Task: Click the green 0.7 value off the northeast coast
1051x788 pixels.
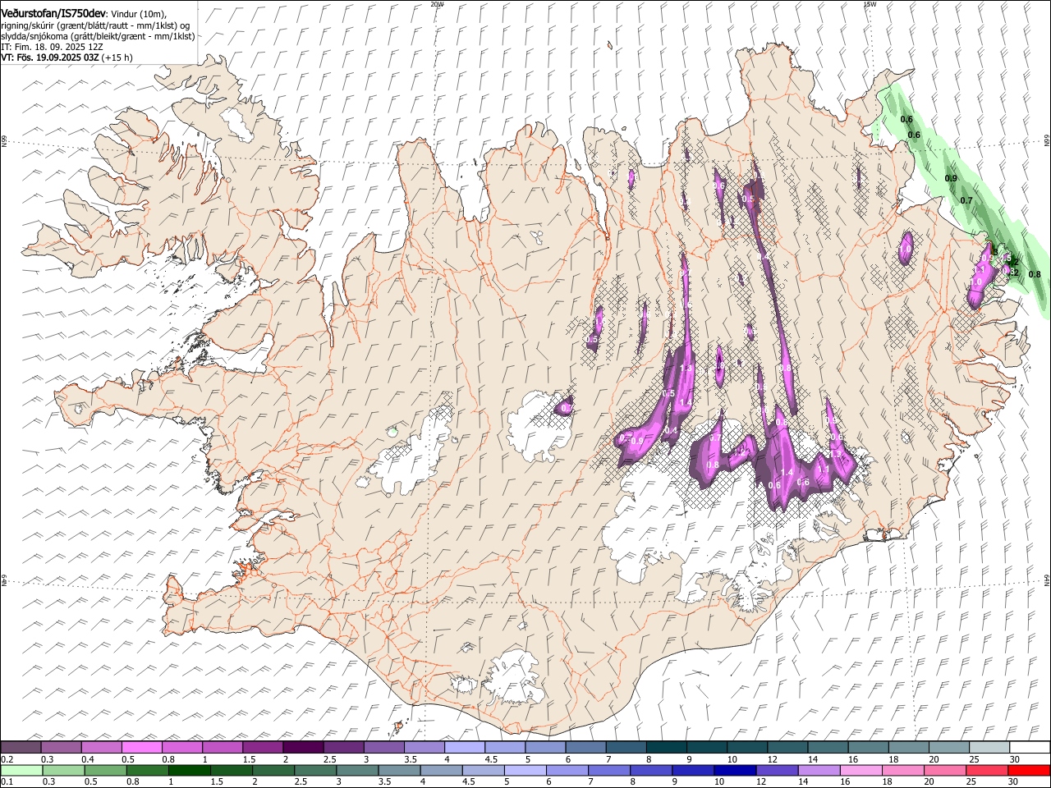Action: pyautogui.click(x=966, y=200)
